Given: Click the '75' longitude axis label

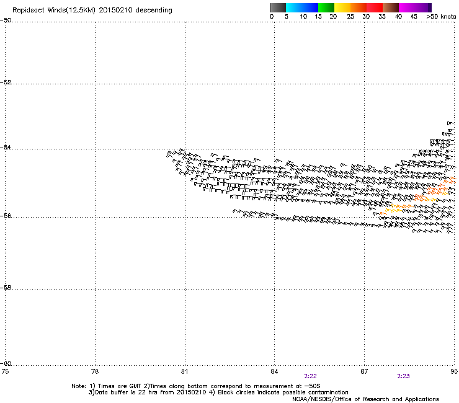Looking at the screenshot, I should 5,371.
